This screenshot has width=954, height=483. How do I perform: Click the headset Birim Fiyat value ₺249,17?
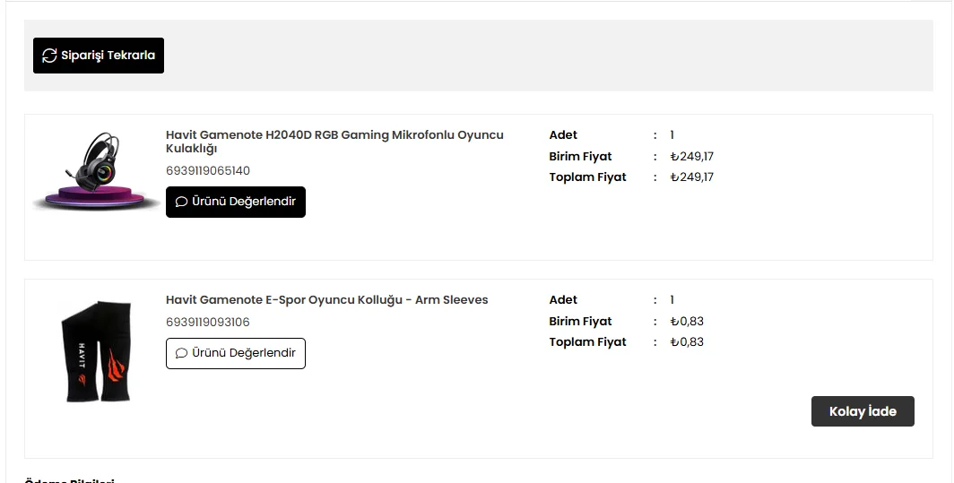(691, 157)
